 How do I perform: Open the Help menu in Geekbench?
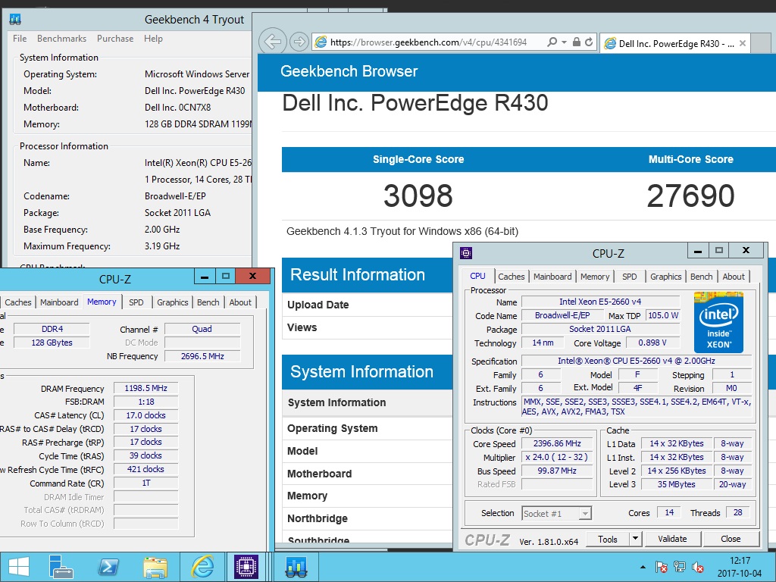click(x=153, y=39)
